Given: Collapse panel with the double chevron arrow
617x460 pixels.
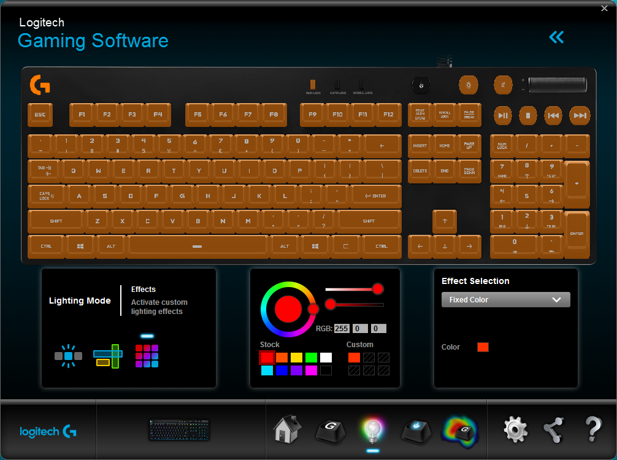Looking at the screenshot, I should coord(556,37).
